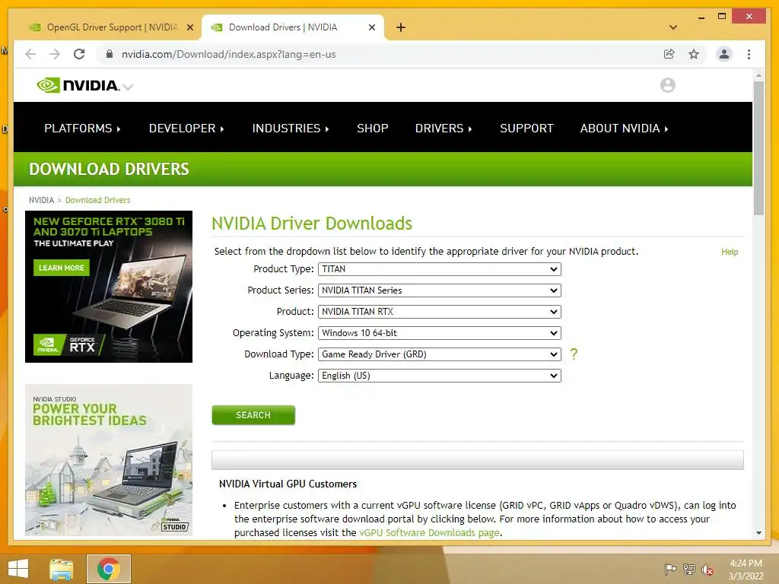Open the DEVELOPER menu
Viewport: 779px width, 584px height.
coord(186,128)
